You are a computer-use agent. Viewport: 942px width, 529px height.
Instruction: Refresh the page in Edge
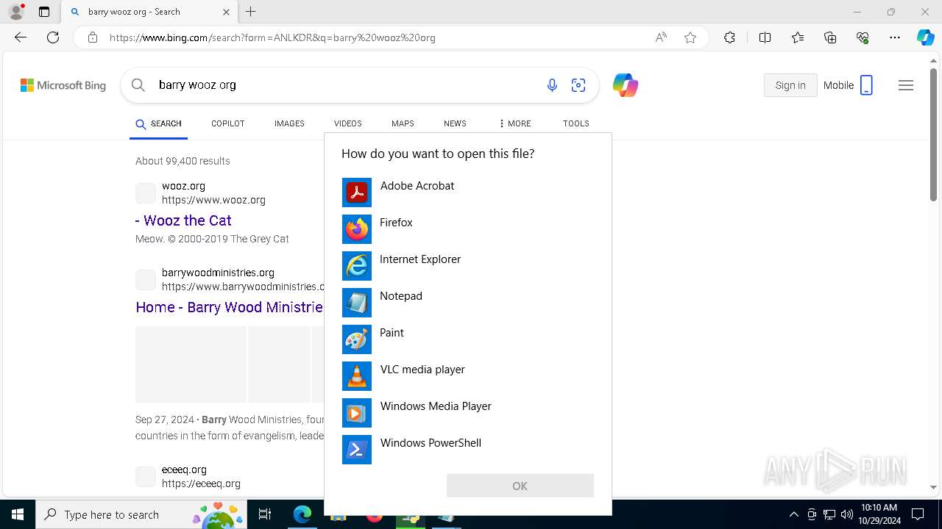(x=53, y=37)
